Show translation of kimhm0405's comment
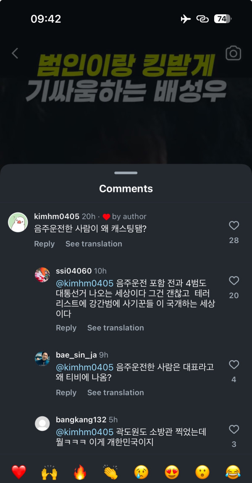Screen dimensions: 252x483 click(x=94, y=244)
